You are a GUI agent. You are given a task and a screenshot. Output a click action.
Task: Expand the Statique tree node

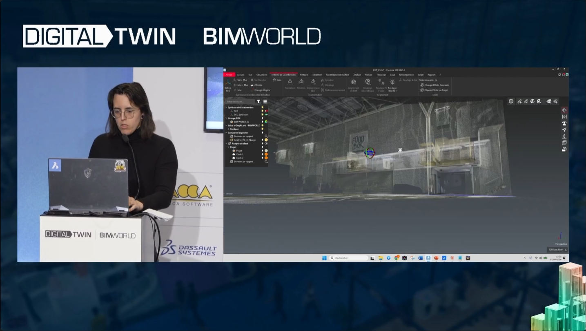tap(229, 129)
